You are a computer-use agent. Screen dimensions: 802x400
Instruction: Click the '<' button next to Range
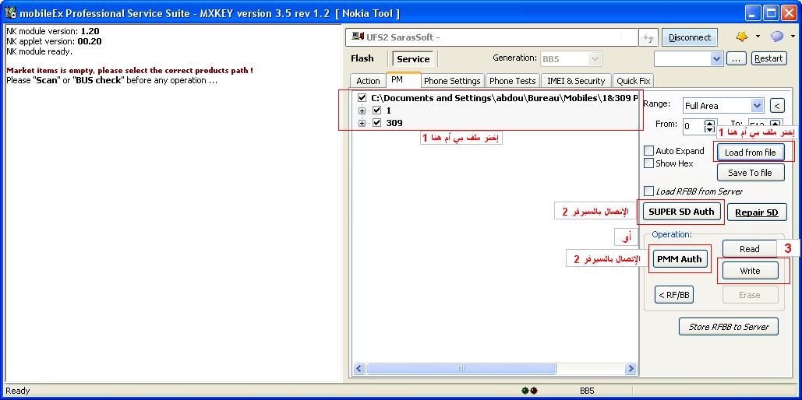pyautogui.click(x=777, y=106)
